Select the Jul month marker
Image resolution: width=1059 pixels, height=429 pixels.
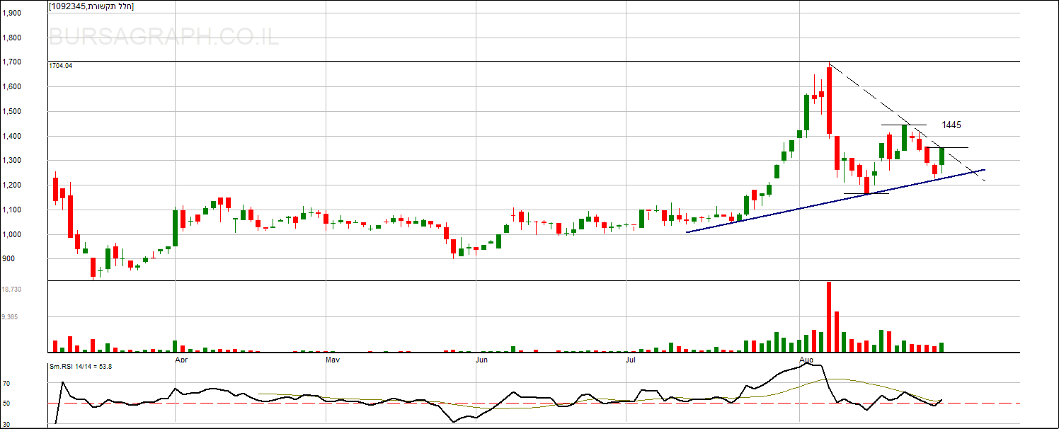pos(631,360)
